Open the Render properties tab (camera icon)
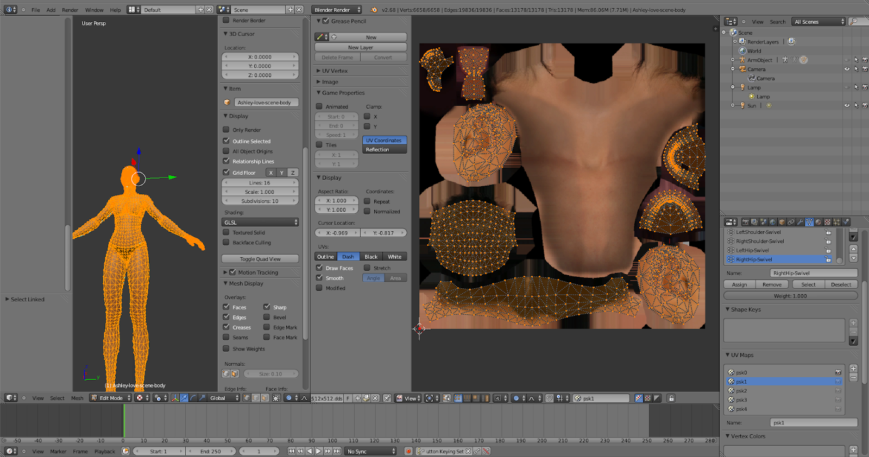Image resolution: width=869 pixels, height=457 pixels. click(x=745, y=222)
